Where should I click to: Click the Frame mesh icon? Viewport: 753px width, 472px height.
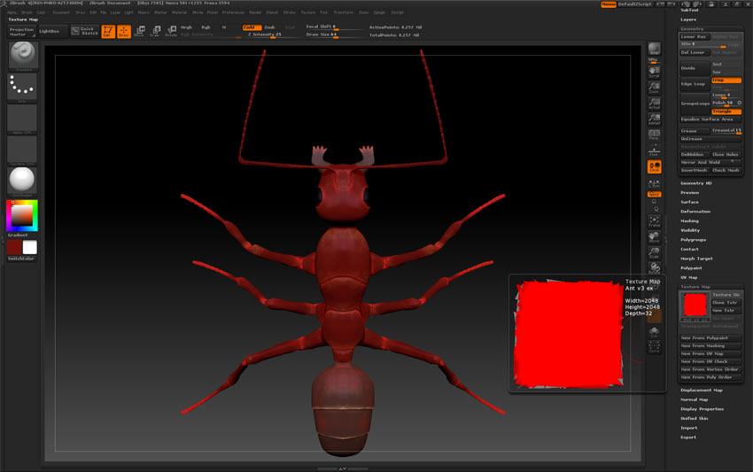pyautogui.click(x=654, y=221)
